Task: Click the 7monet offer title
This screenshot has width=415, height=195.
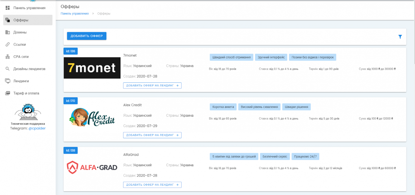Action: point(130,55)
